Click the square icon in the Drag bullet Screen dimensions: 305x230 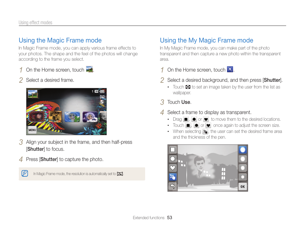coord(186,119)
